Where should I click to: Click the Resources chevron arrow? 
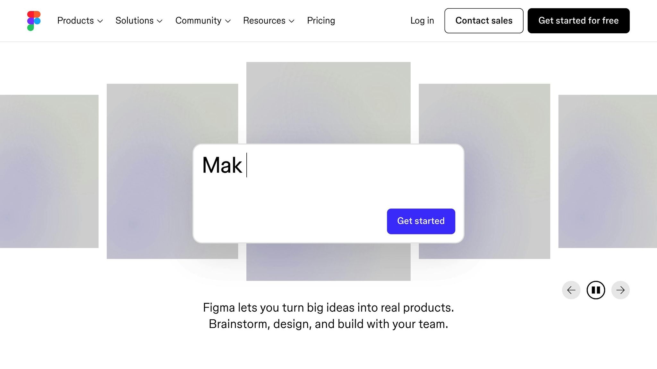tap(292, 21)
